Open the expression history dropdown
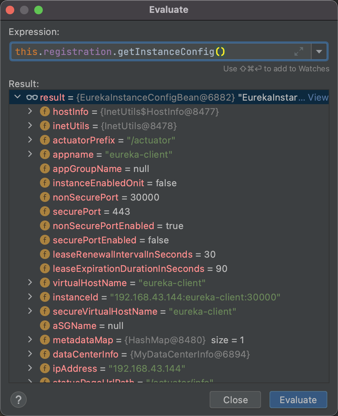This screenshot has width=338, height=416. tap(319, 52)
